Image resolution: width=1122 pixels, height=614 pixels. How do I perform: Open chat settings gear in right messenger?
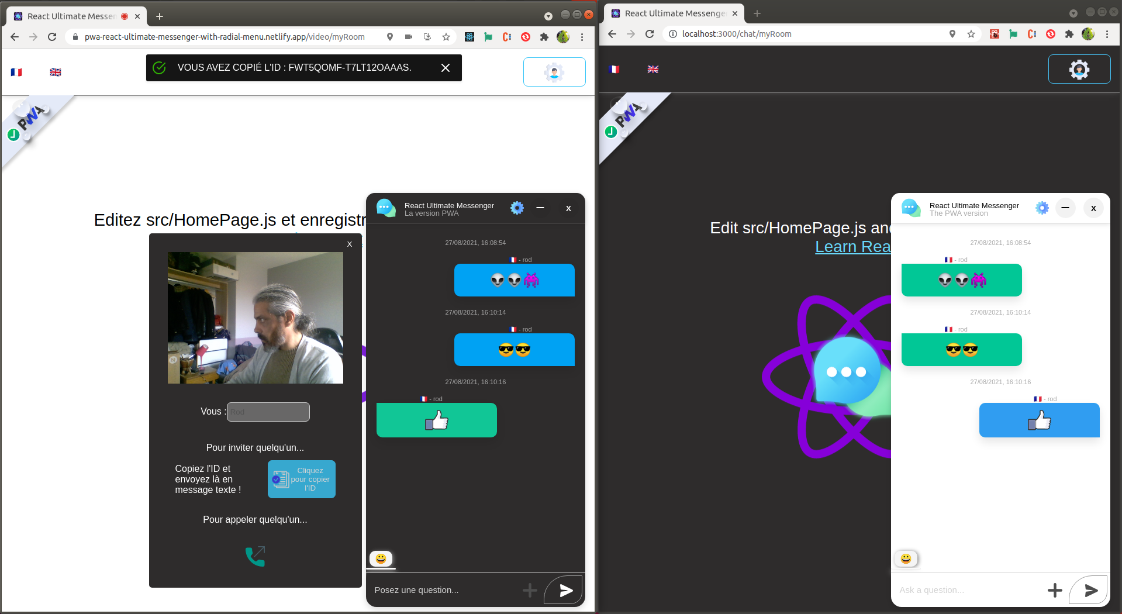pyautogui.click(x=1042, y=208)
